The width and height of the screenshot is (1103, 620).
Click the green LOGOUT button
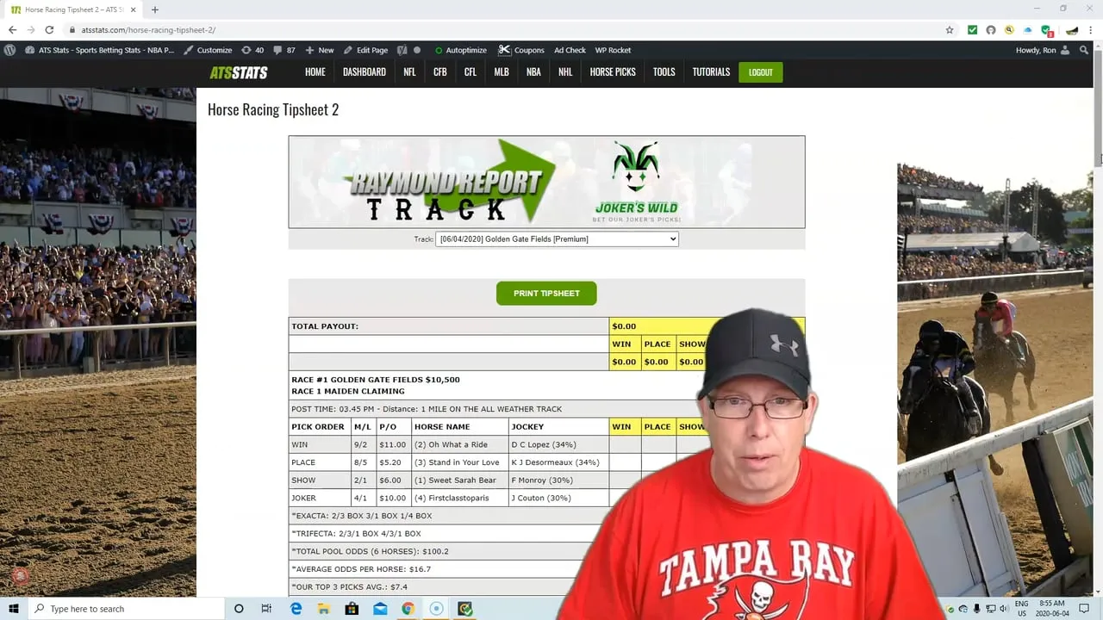tap(761, 72)
